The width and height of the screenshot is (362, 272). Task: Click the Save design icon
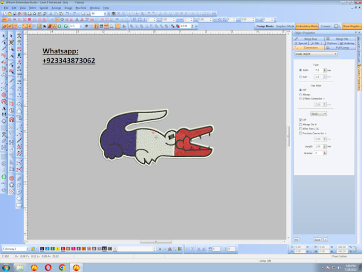click(15, 14)
